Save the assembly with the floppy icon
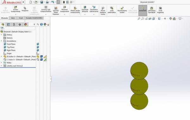 (42, 2)
